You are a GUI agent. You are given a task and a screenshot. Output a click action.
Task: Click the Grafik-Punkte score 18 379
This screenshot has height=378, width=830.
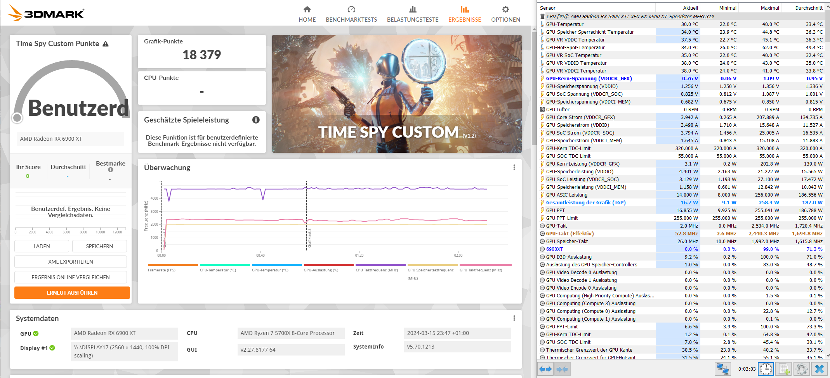tap(202, 55)
